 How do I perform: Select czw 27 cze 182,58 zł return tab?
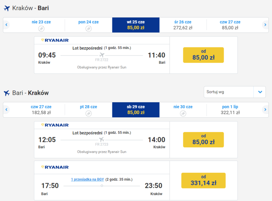[41, 109]
